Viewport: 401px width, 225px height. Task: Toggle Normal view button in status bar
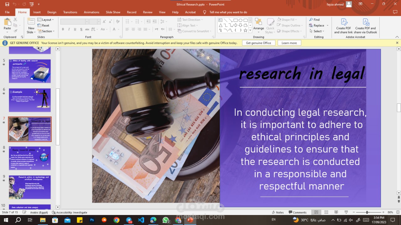pyautogui.click(x=316, y=212)
